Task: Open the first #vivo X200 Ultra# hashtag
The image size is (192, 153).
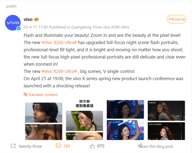Action: tap(59, 43)
